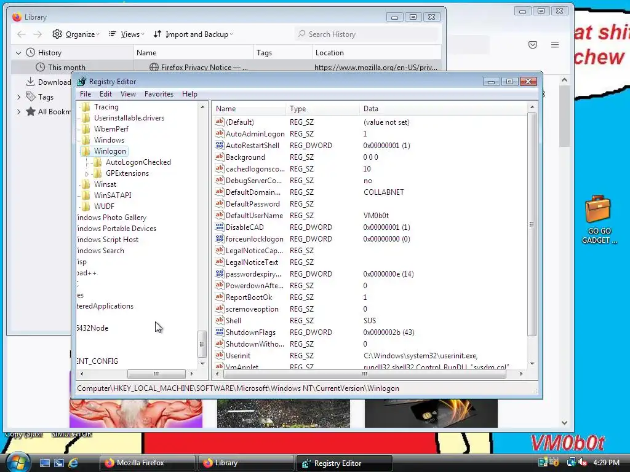Switch to the Mozilla Firefox taskbar button
The height and width of the screenshot is (472, 630).
point(147,463)
